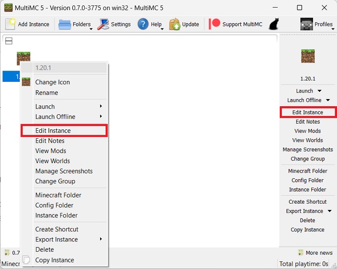The width and height of the screenshot is (337, 269).
Task: Click View Worlds in the right panel
Action: tap(308, 141)
